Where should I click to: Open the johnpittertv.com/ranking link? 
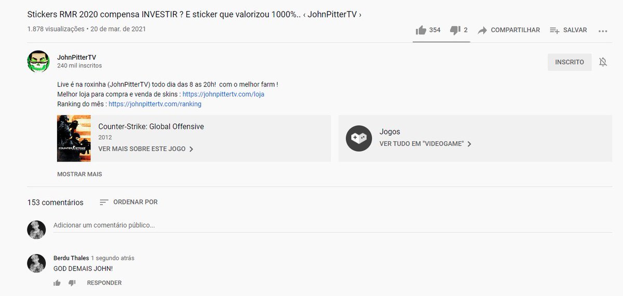[x=155, y=104]
